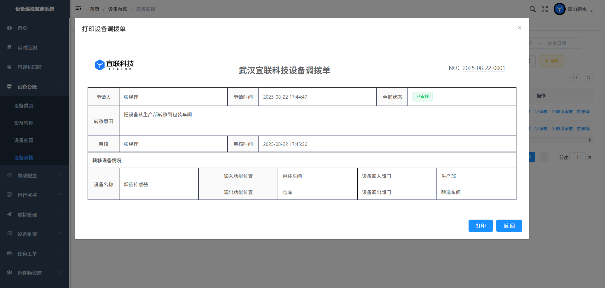605x288 pixels.
Task: Collapse the sidebar with the hamburger icon
Action: 78,9
